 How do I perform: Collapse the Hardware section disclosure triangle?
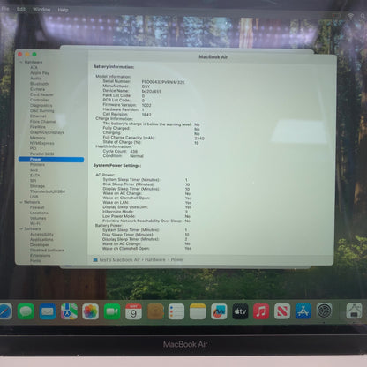pos(21,63)
